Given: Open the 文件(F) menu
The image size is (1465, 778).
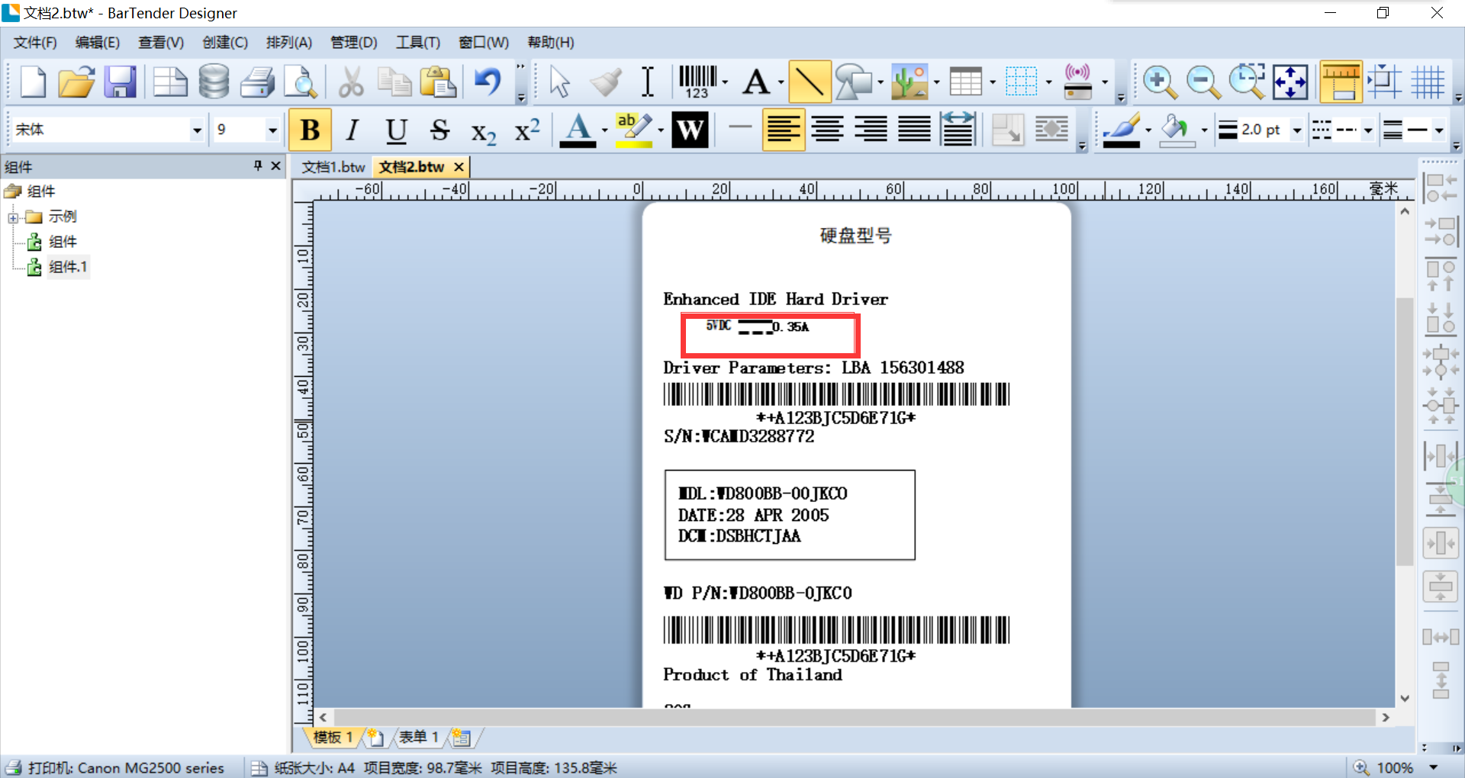Looking at the screenshot, I should [x=35, y=43].
